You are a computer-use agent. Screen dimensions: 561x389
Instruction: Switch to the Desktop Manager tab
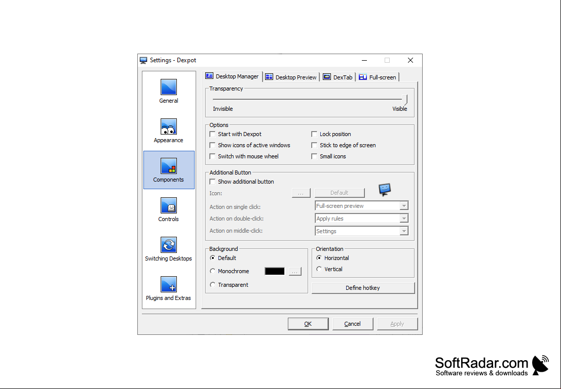point(232,76)
